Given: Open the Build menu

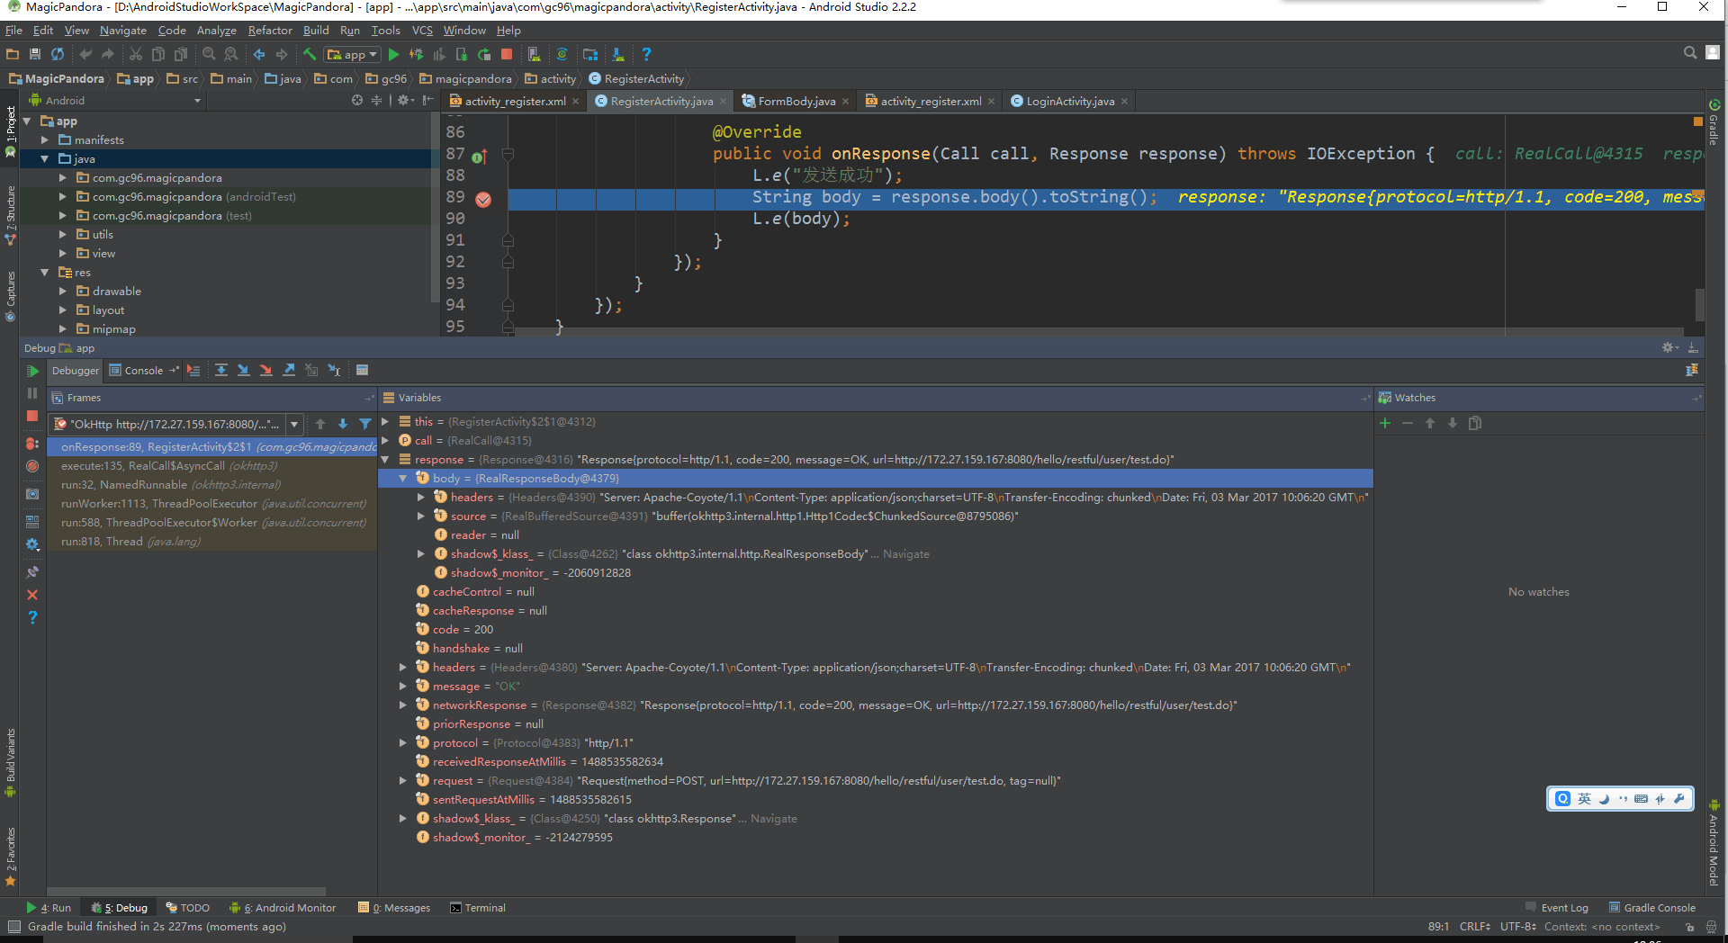Looking at the screenshot, I should (x=316, y=30).
